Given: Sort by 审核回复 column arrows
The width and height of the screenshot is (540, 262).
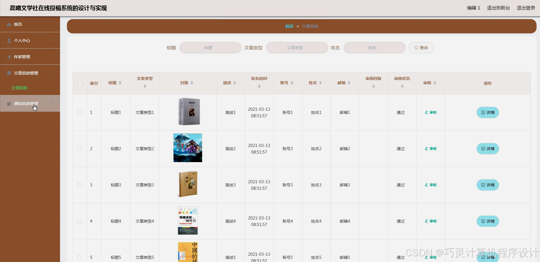Looking at the screenshot, I should point(374,86).
